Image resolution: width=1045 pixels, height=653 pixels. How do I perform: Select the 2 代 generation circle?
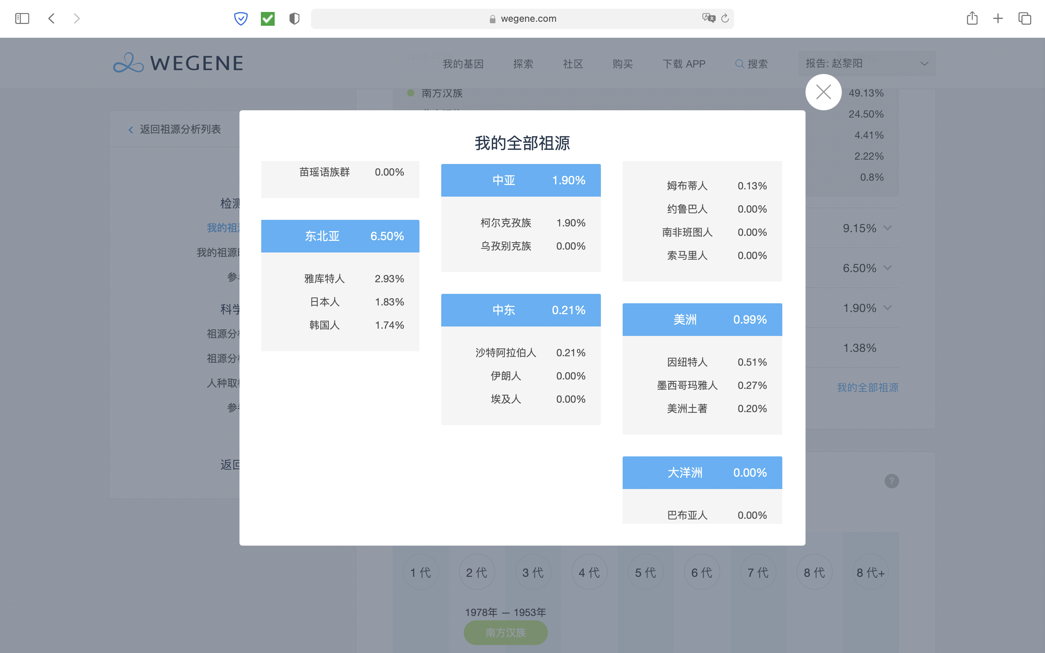(477, 572)
